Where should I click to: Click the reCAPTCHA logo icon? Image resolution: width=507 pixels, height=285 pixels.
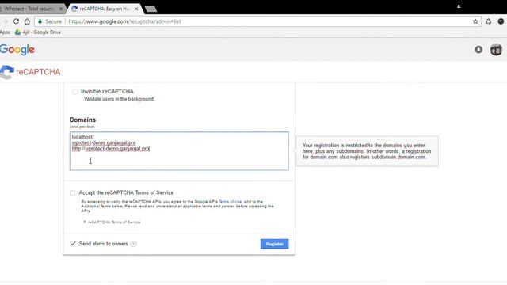[7, 72]
